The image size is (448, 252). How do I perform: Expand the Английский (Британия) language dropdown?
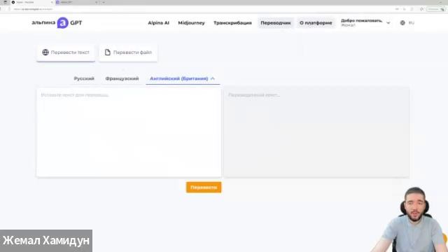(183, 78)
